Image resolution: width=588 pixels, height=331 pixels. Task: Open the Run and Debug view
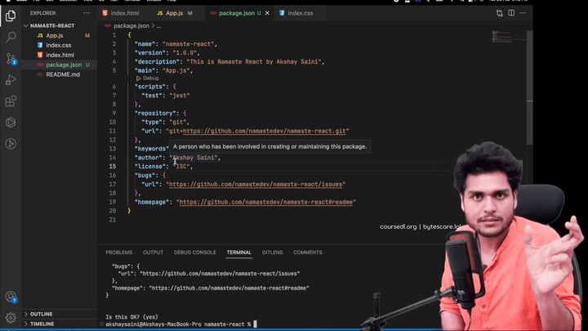[11, 79]
